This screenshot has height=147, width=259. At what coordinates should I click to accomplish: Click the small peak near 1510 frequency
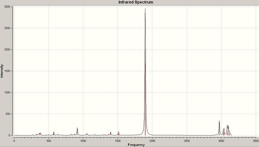(x=118, y=133)
